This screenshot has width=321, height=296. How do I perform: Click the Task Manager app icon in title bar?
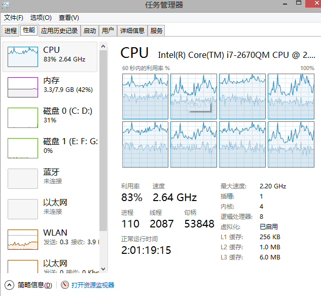pyautogui.click(x=5, y=5)
